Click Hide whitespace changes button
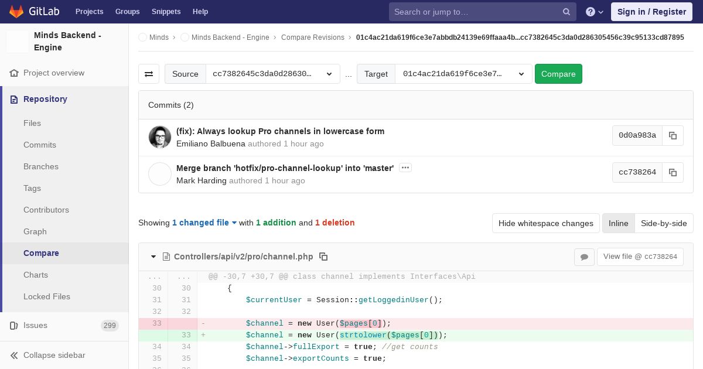Viewport: 703px width, 369px height. click(x=546, y=223)
